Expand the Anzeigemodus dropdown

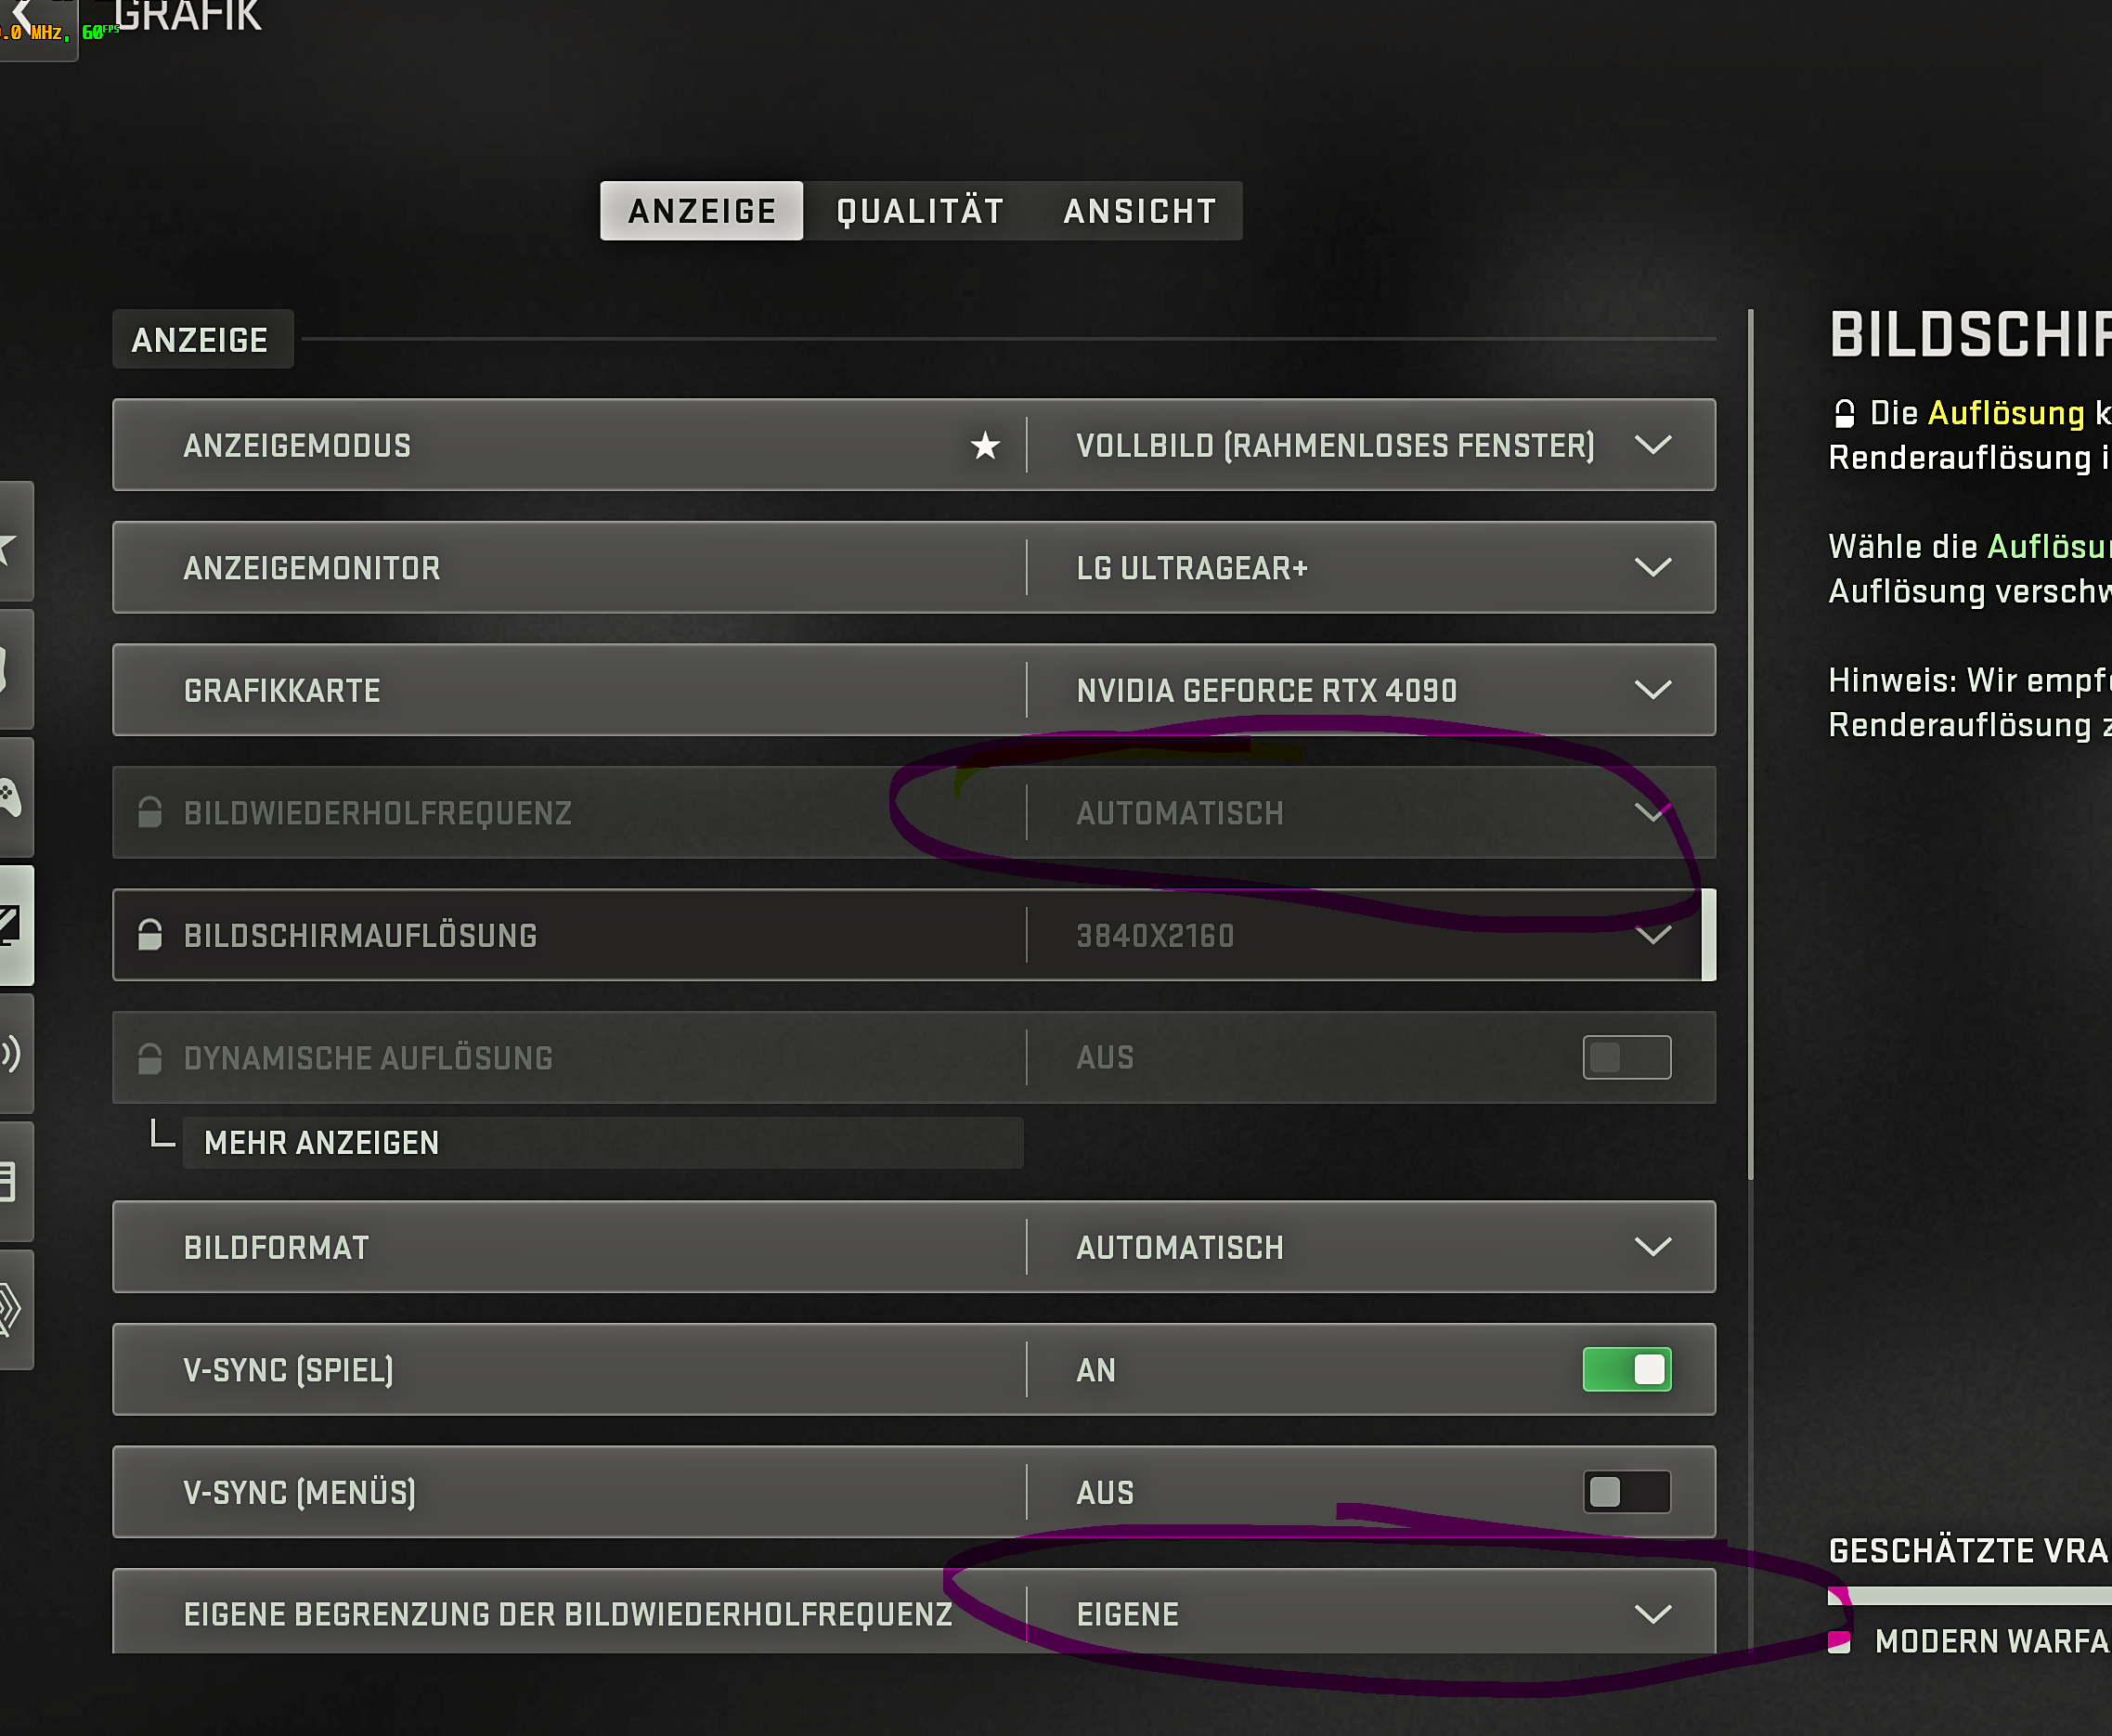pyautogui.click(x=1652, y=446)
